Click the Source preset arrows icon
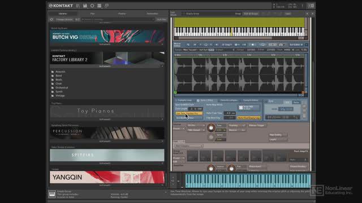The width and height of the screenshot is (362, 203). coord(183,129)
